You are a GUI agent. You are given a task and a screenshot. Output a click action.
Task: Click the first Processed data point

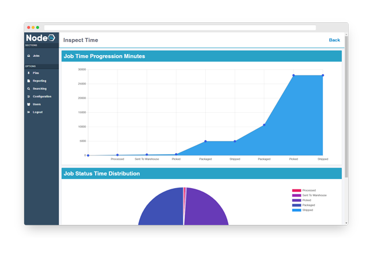point(118,155)
